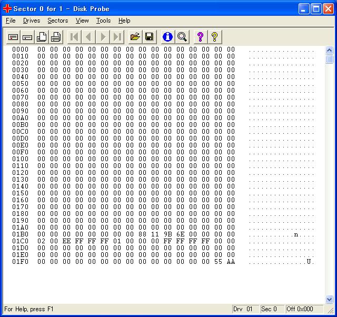The height and width of the screenshot is (317, 337).
Task: Click status bar Sec 0 field
Action: pyautogui.click(x=272, y=309)
